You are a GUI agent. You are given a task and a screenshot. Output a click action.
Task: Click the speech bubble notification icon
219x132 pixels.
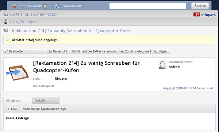[8, 39]
